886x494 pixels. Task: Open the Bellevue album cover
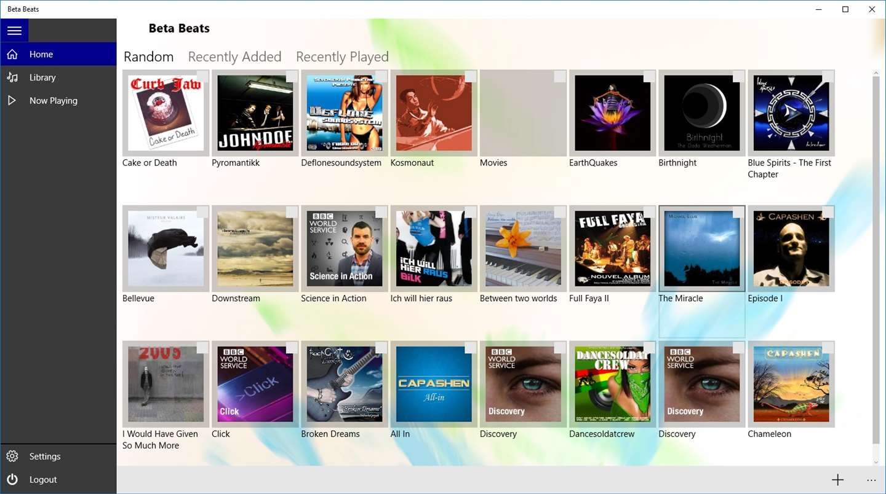(166, 249)
